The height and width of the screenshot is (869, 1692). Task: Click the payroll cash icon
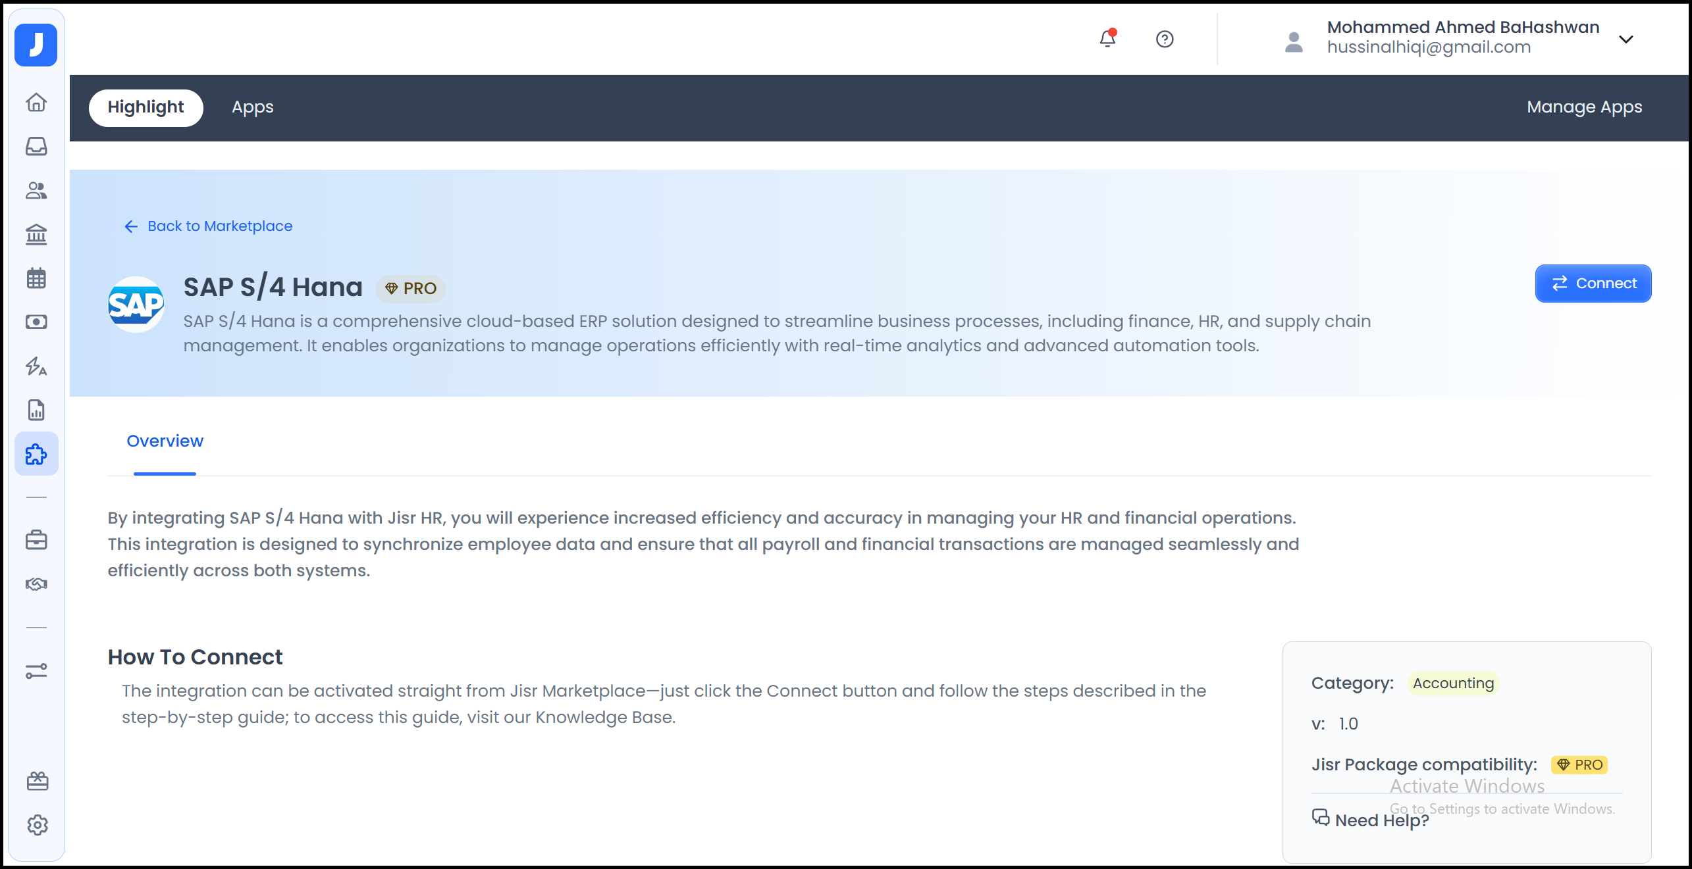[36, 322]
